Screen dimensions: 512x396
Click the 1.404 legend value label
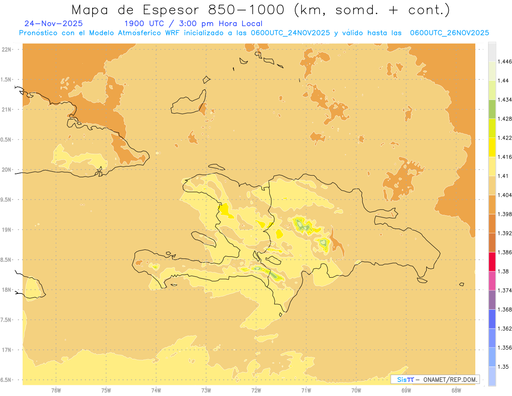(x=504, y=195)
